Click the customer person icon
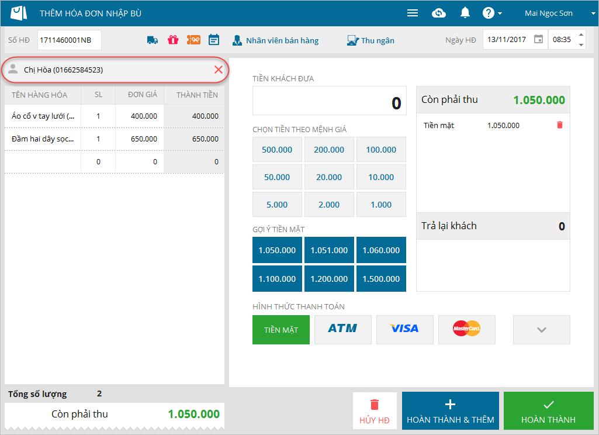The width and height of the screenshot is (599, 435). tap(13, 69)
